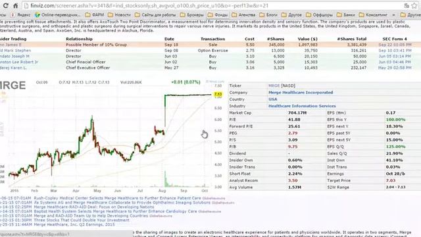The width and height of the screenshot is (421, 237).
Task: Open SEC Form 4 filing Sep 22 01:05 PM
Action: (x=395, y=45)
